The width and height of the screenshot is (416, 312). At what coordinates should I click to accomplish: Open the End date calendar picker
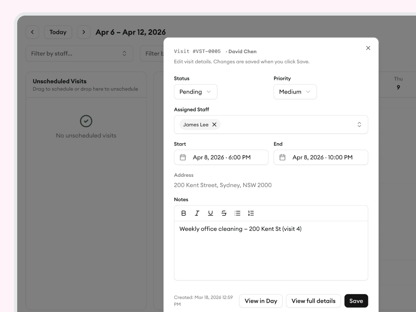[x=283, y=157]
